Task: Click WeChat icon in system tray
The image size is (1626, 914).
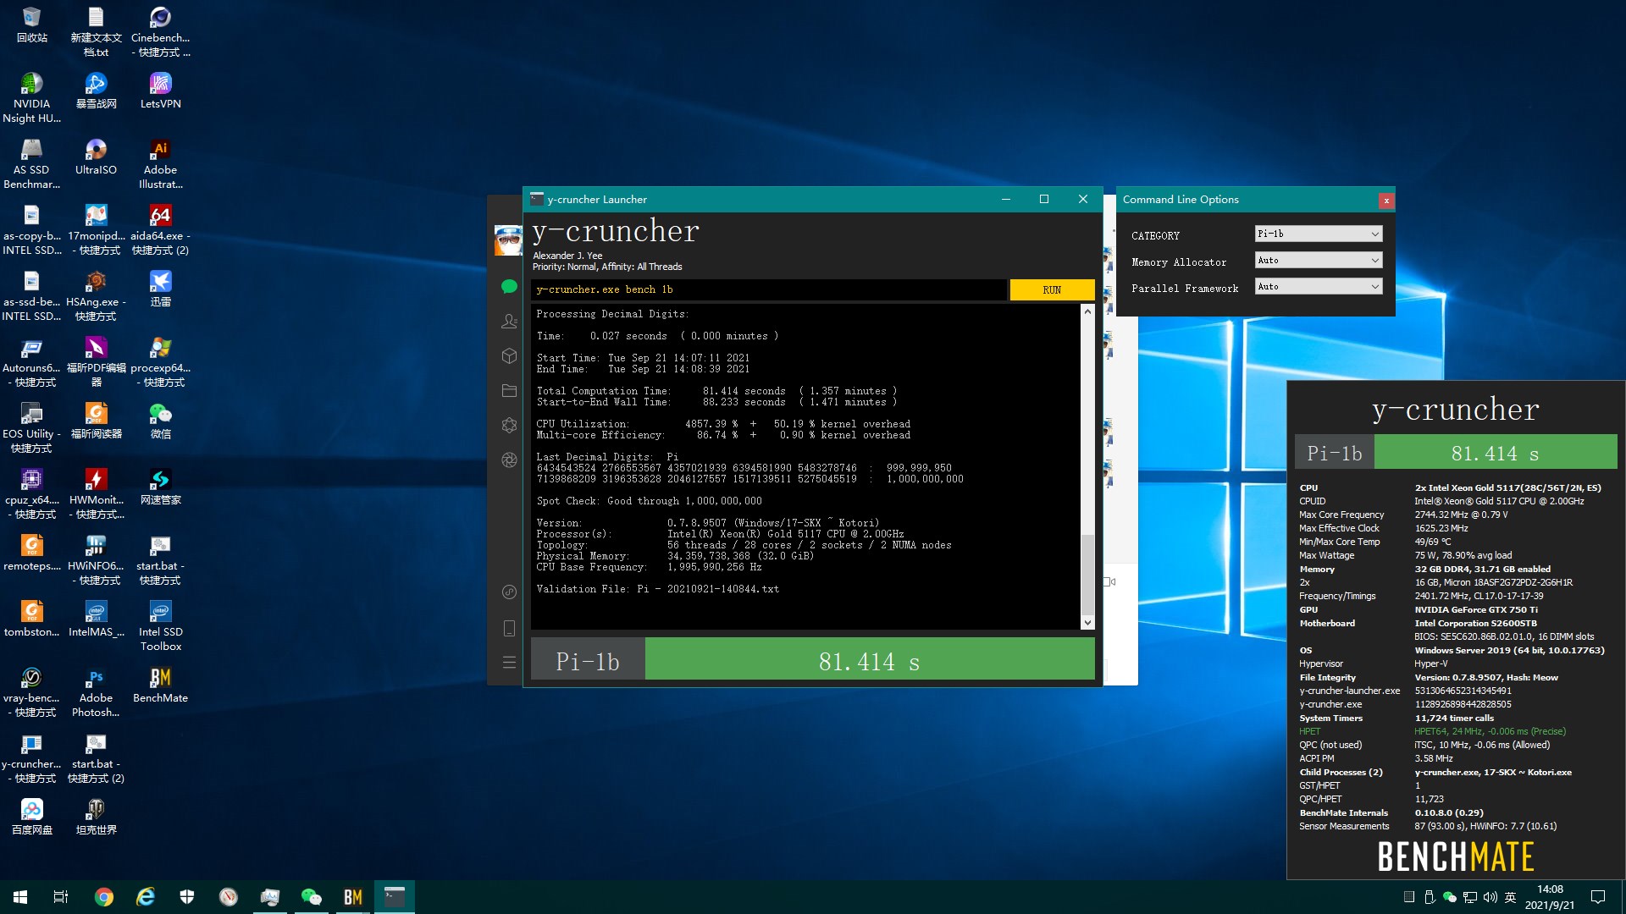Action: click(1450, 897)
